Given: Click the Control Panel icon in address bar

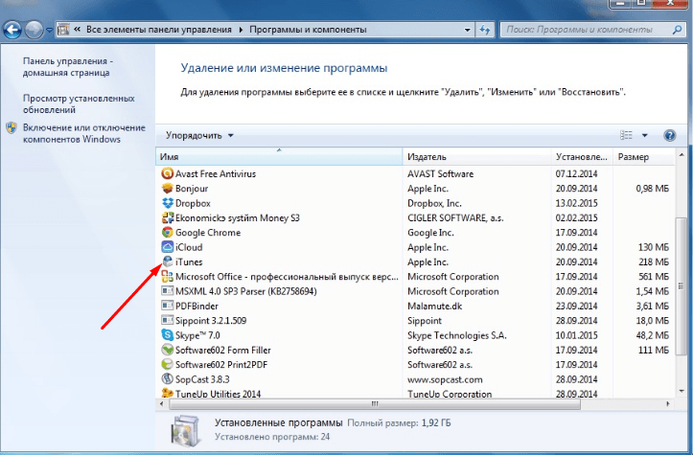Looking at the screenshot, I should click(63, 30).
